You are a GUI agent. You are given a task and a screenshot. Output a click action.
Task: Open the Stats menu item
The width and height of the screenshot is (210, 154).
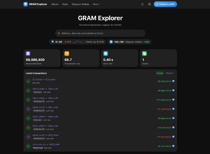65,4
